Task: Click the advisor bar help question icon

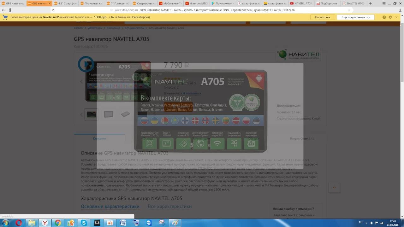Action: (x=384, y=17)
